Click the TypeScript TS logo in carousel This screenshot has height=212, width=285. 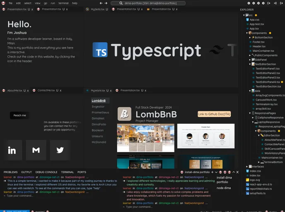click(100, 50)
